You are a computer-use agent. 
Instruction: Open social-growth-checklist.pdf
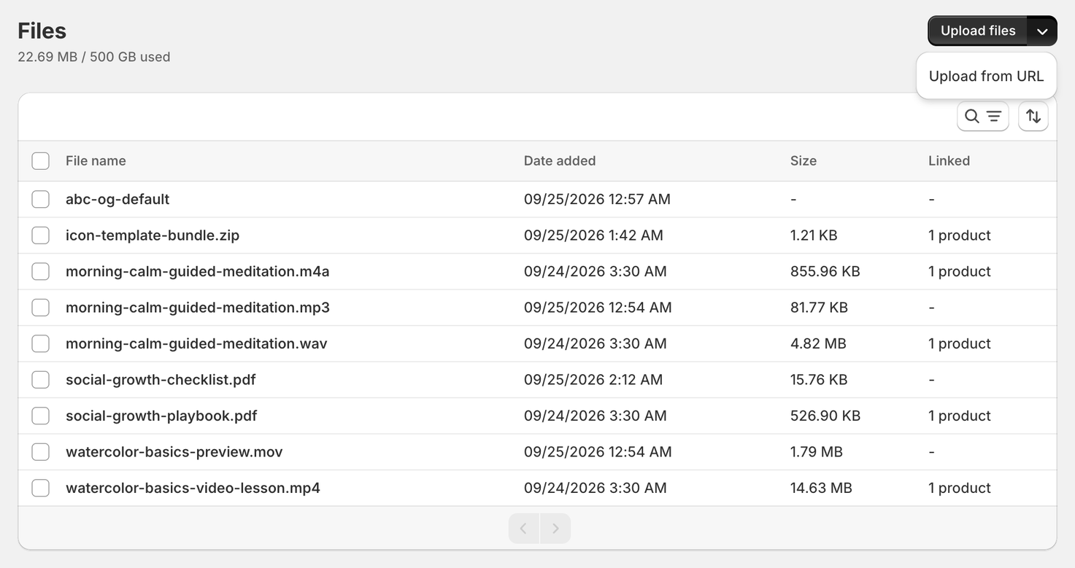tap(161, 380)
